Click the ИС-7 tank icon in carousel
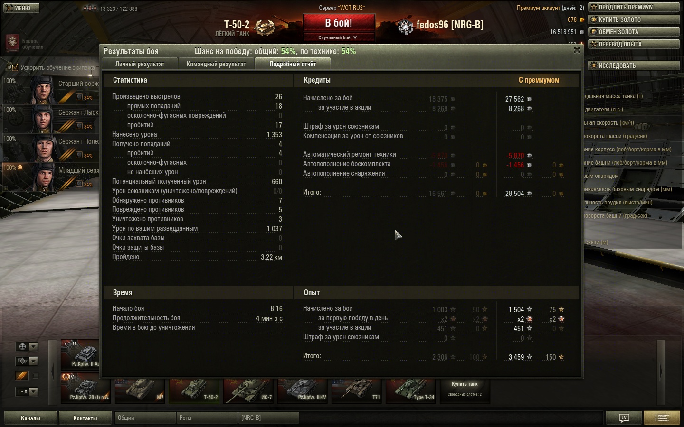This screenshot has width=684, height=427. pyautogui.click(x=248, y=390)
